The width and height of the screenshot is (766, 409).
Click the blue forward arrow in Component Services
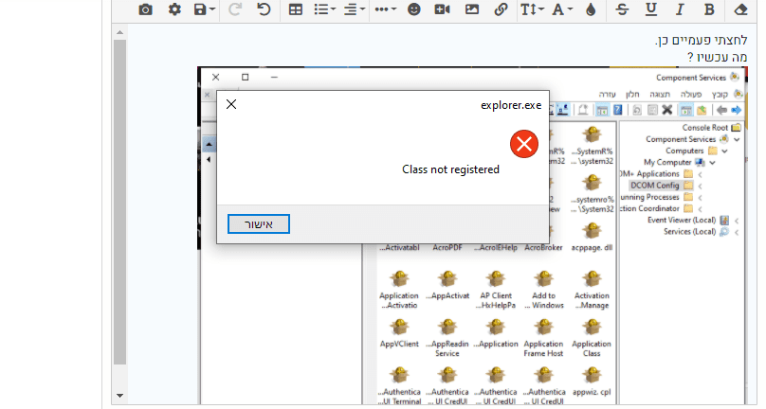737,111
